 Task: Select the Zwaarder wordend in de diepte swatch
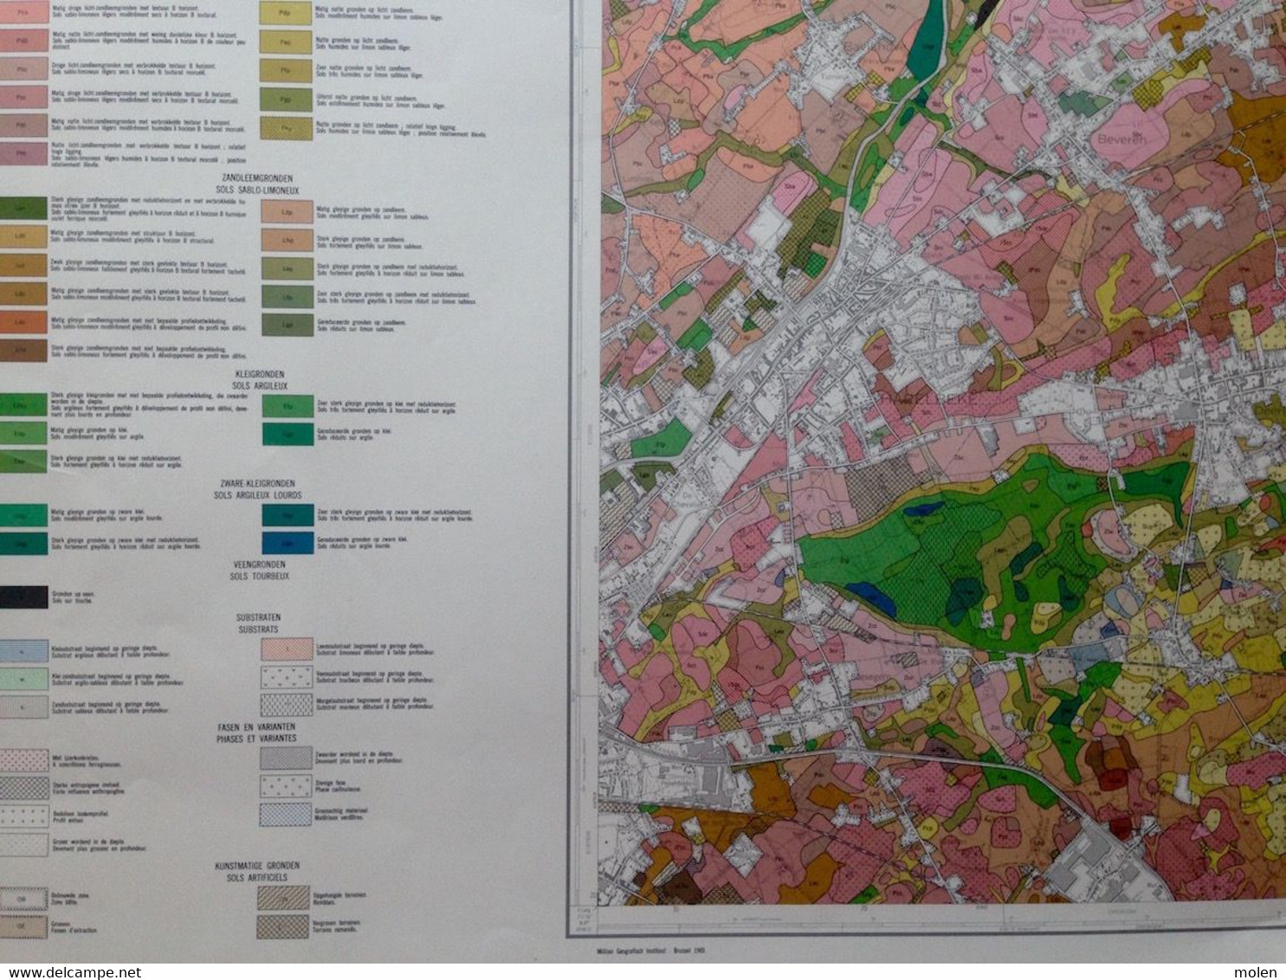(286, 758)
